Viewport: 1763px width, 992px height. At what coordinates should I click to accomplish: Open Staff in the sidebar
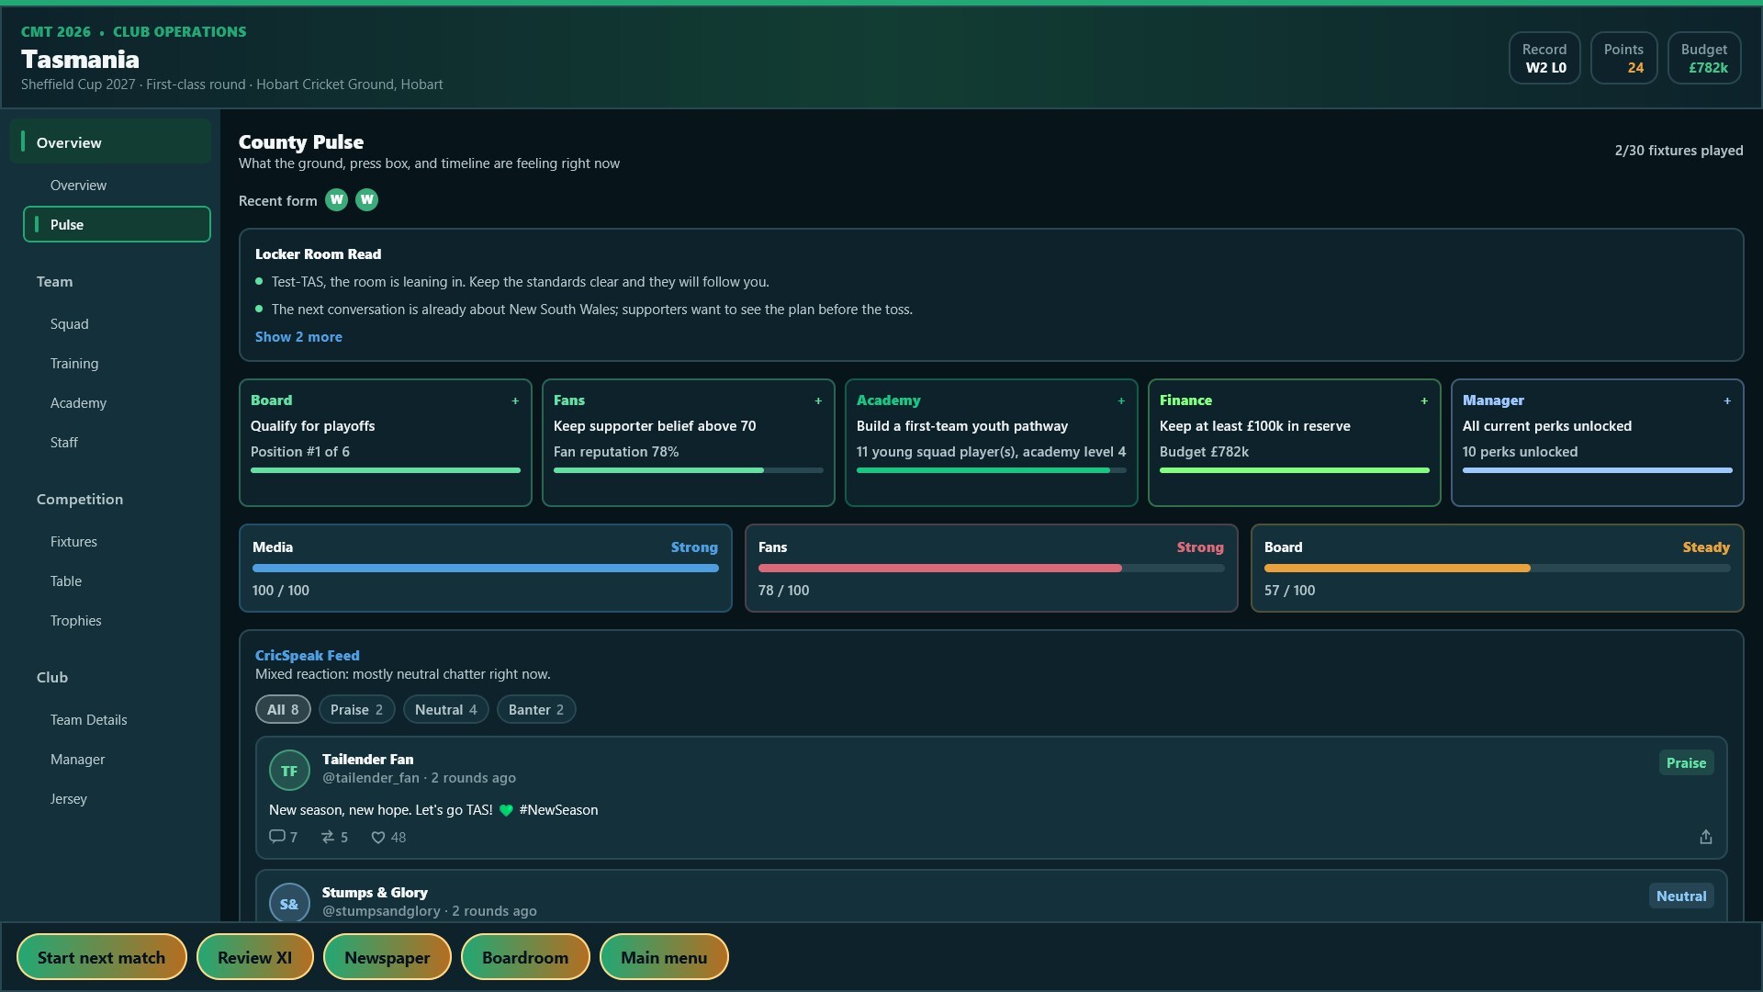click(x=117, y=443)
